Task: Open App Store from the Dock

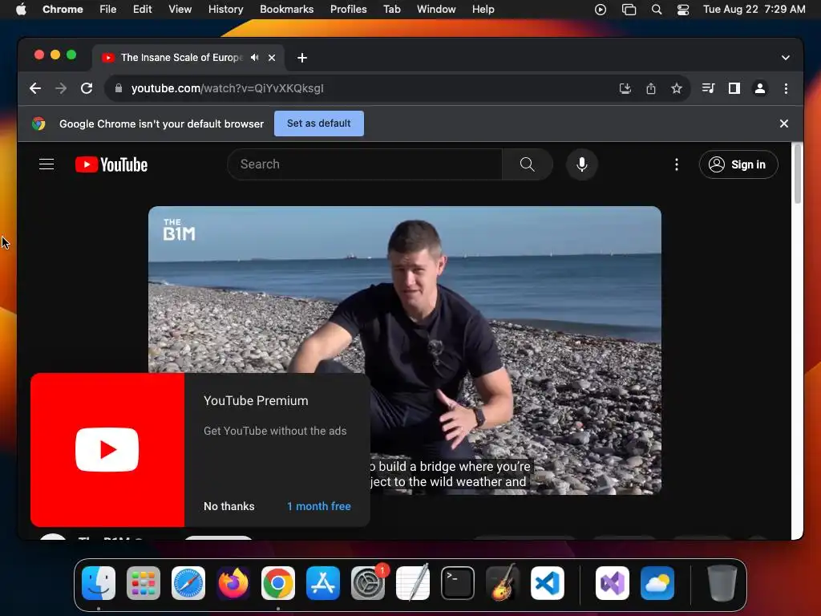Action: pyautogui.click(x=323, y=583)
